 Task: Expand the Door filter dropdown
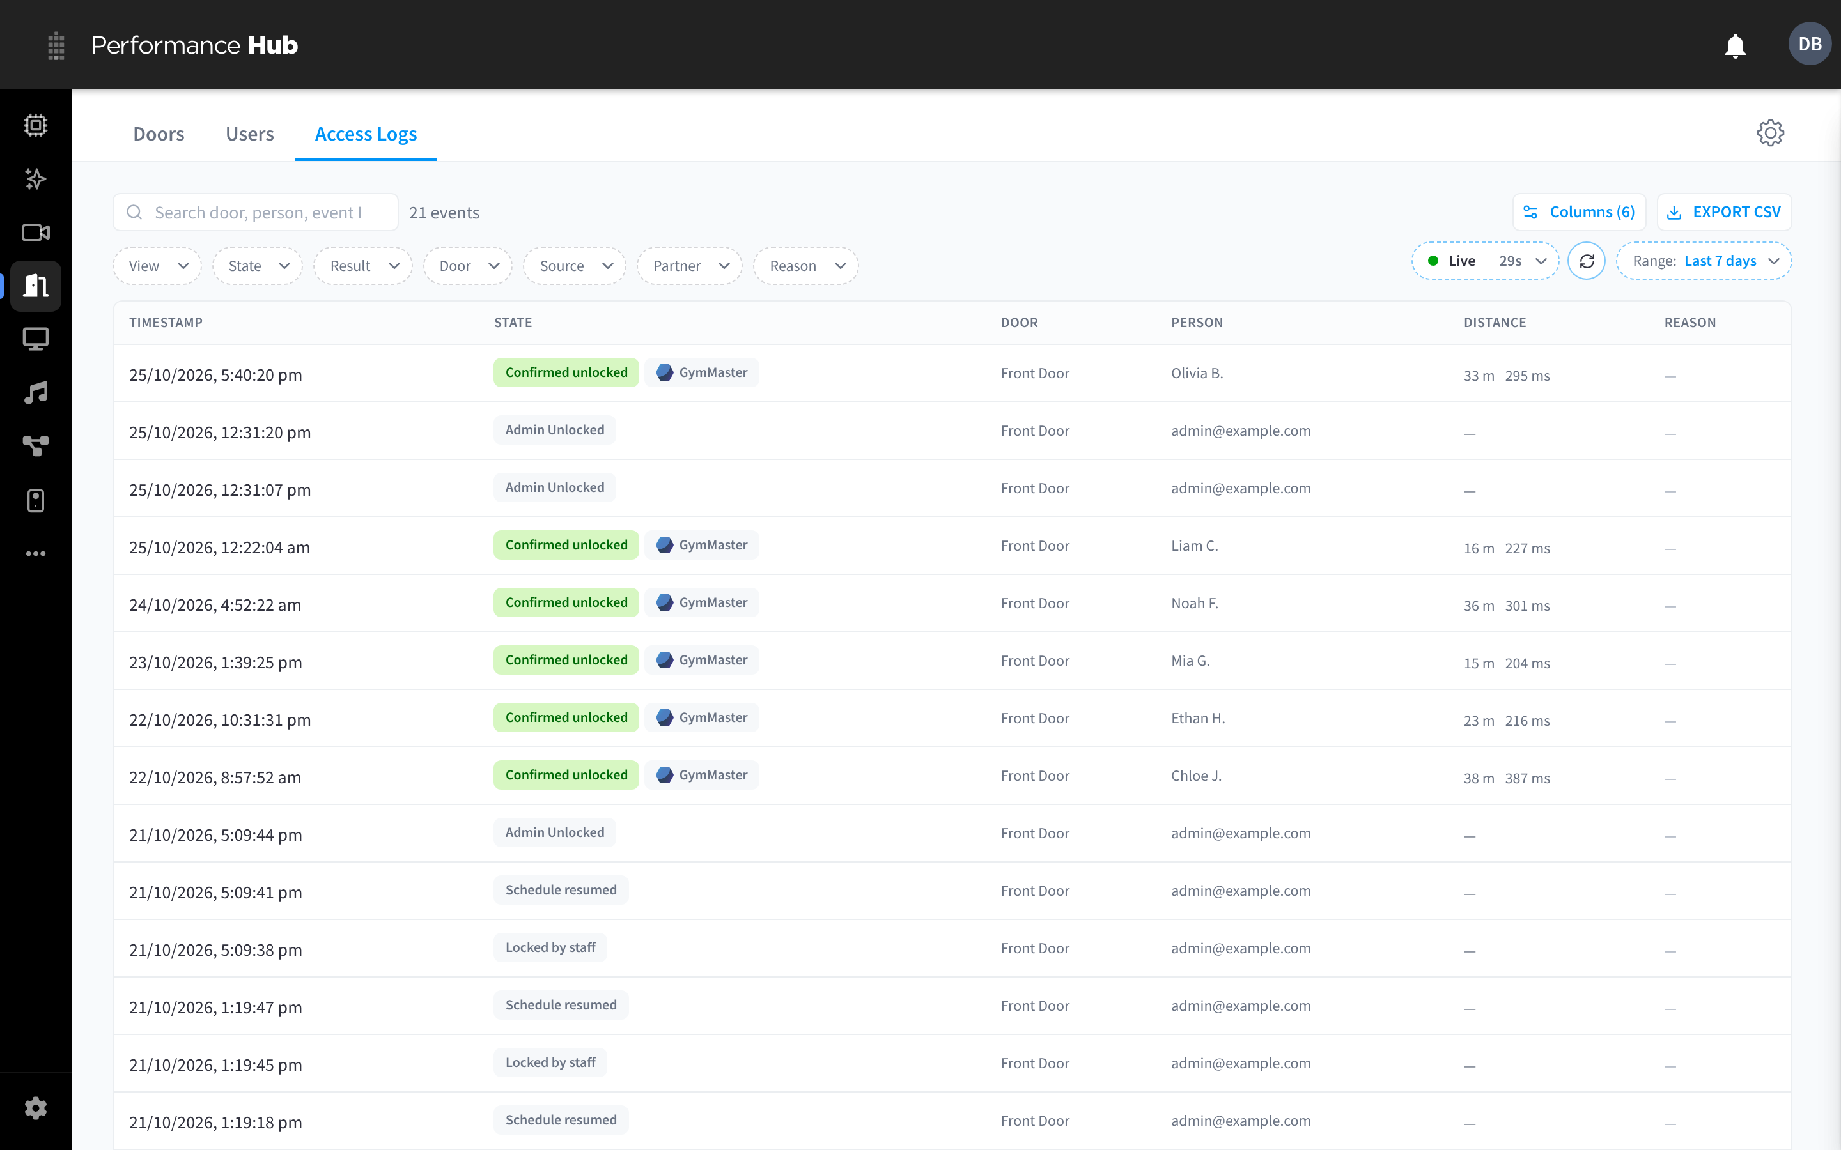[468, 266]
